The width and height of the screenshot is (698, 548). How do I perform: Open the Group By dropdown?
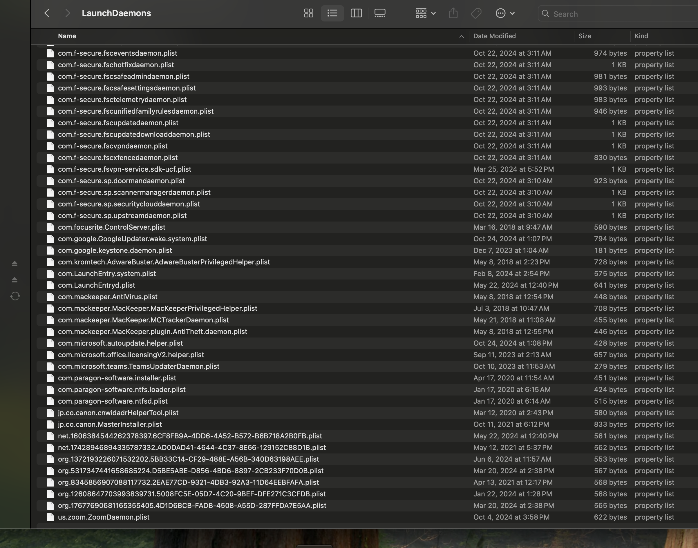click(425, 13)
